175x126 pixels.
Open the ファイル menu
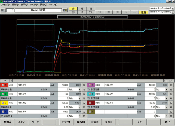(x=5, y=5)
